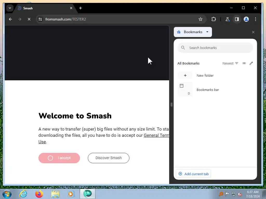Open the Bookmarks bar folder
Viewport: 266px width, 199px height.
click(x=215, y=90)
